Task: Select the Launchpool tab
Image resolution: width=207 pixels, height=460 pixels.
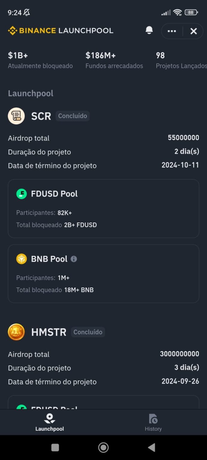Action: (49, 422)
